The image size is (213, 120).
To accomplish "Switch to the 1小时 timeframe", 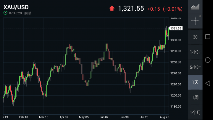I will pos(195,52).
